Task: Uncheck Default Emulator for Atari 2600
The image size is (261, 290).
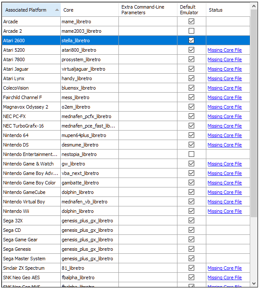Action: (x=191, y=41)
